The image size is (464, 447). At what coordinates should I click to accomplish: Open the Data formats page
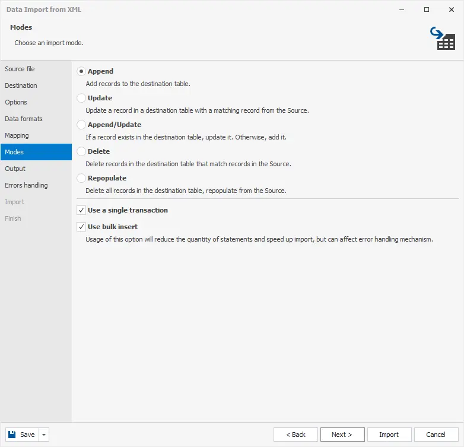click(x=24, y=119)
